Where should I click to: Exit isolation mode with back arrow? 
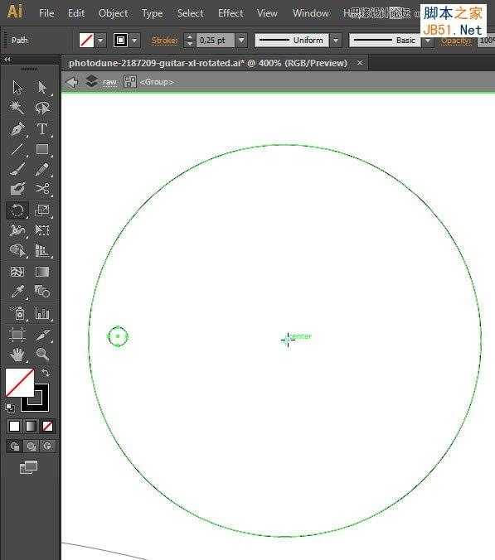pyautogui.click(x=72, y=83)
